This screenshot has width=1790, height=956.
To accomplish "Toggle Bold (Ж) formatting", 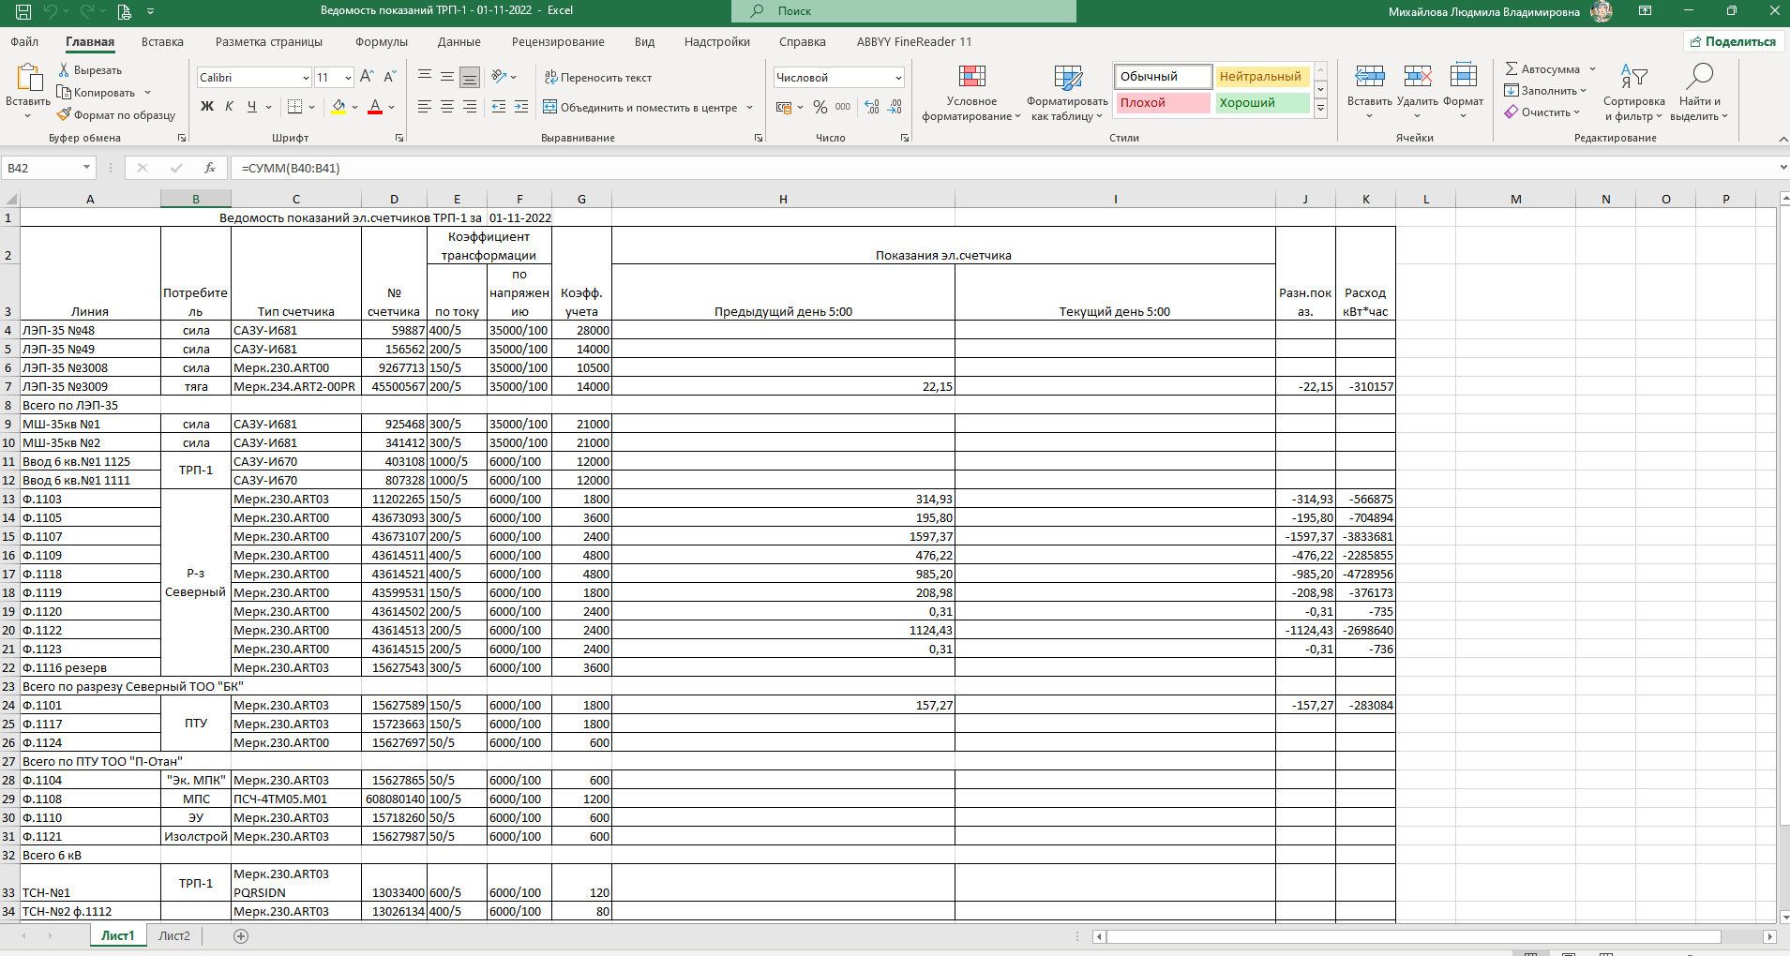I will (207, 107).
